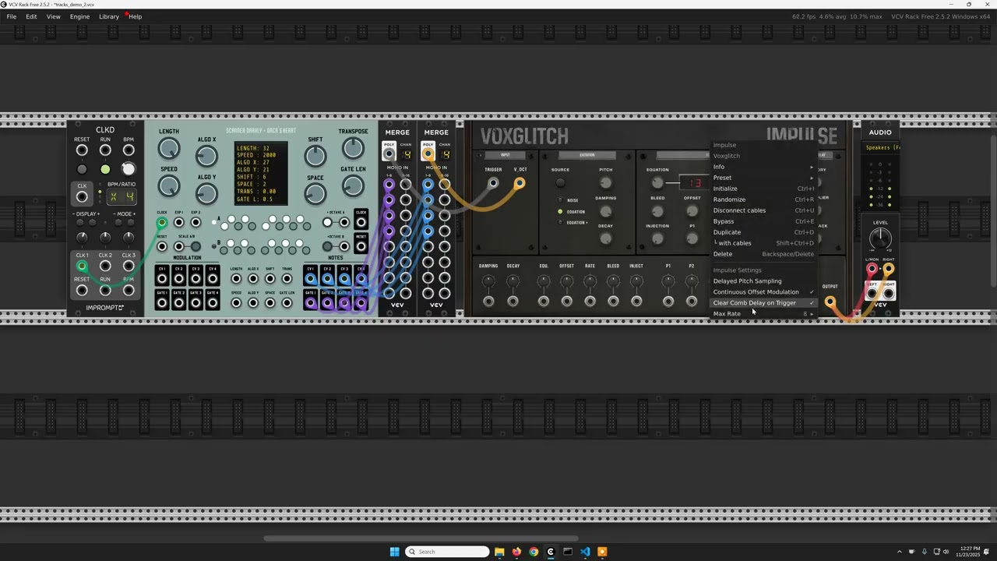Image resolution: width=997 pixels, height=561 pixels.
Task: Click the LENGTH knob on Scanner Darkly
Action: point(169,149)
